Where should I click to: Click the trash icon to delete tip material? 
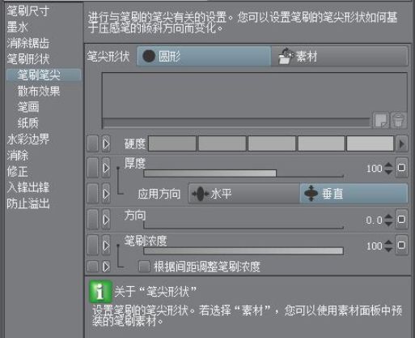pyautogui.click(x=398, y=120)
